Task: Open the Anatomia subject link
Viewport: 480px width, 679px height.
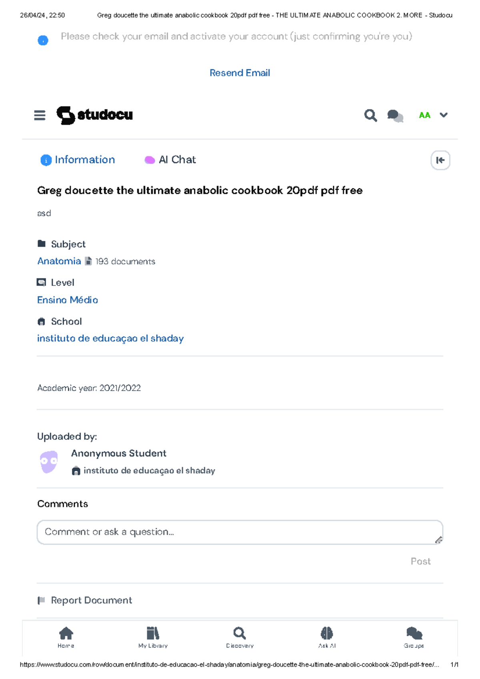Action: click(59, 261)
